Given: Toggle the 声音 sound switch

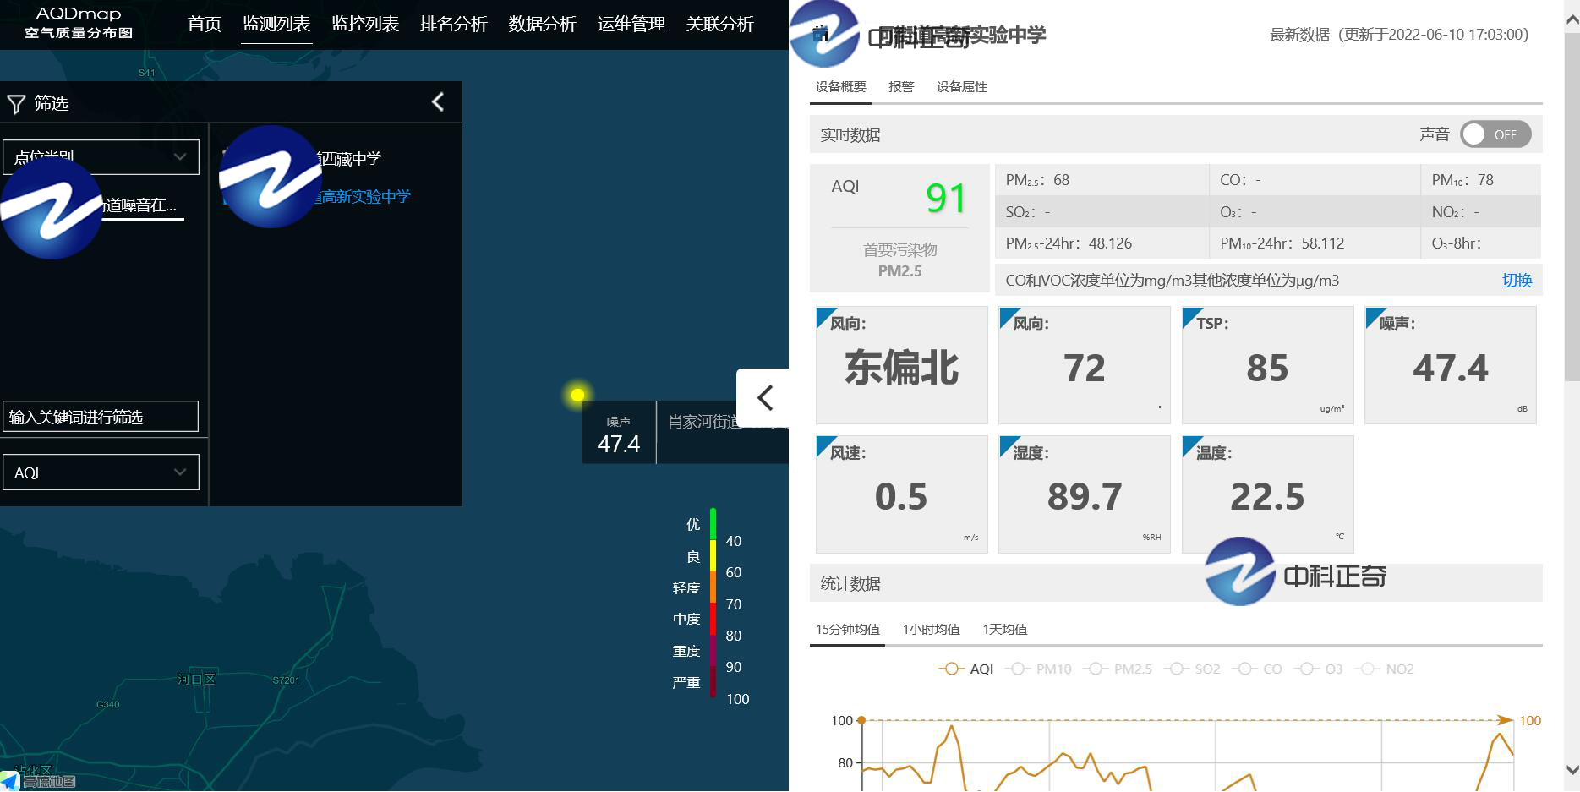Looking at the screenshot, I should 1495,134.
